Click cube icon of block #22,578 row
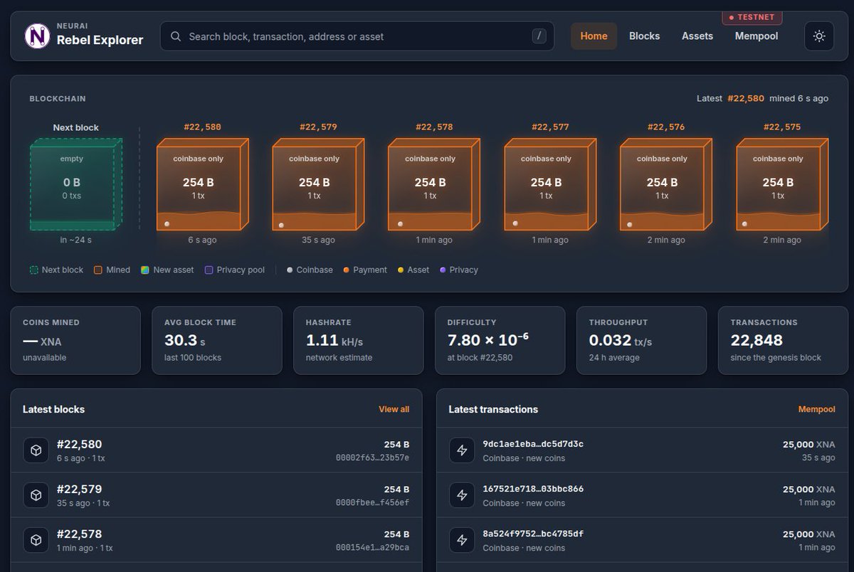This screenshot has width=854, height=572. tap(36, 540)
